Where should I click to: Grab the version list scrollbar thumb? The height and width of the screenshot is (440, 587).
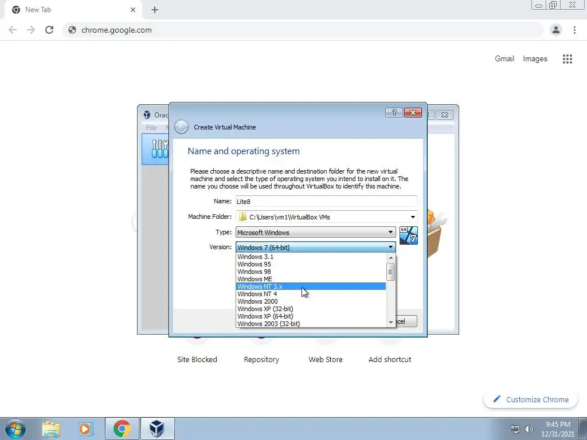pyautogui.click(x=390, y=272)
